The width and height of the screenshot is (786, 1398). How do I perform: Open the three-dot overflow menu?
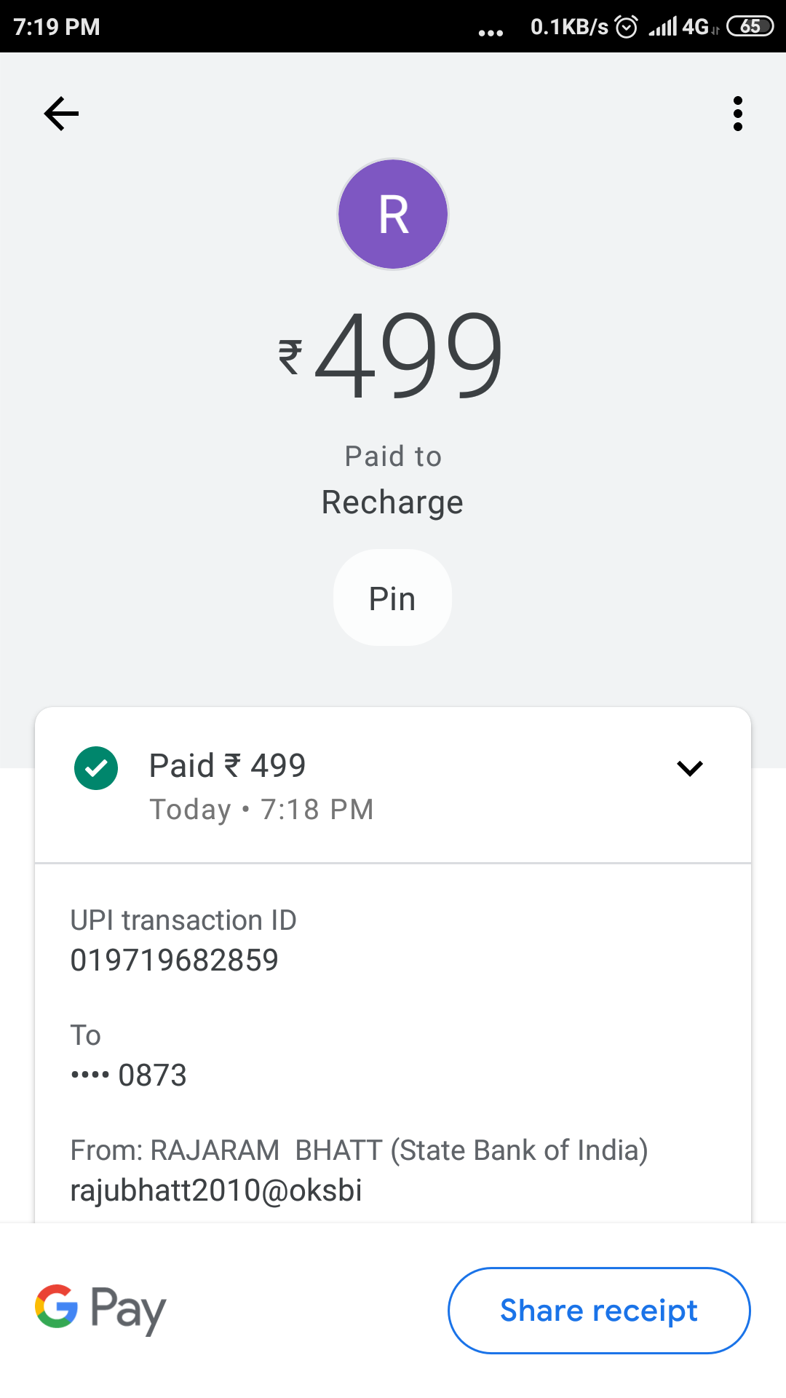click(737, 114)
